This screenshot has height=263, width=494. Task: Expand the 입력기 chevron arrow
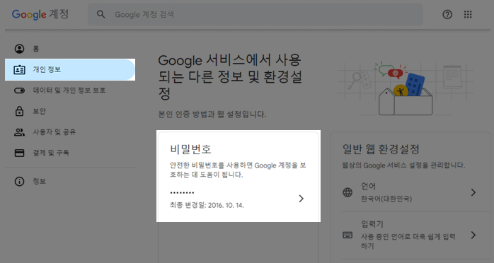[x=473, y=235]
